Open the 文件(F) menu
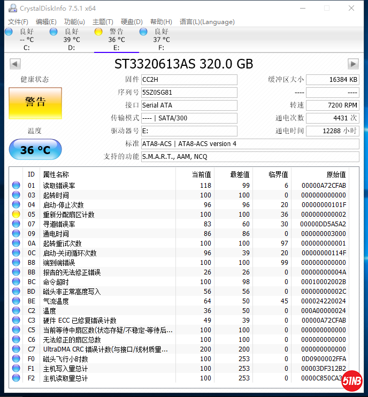This screenshot has height=397, width=368. [x=18, y=22]
